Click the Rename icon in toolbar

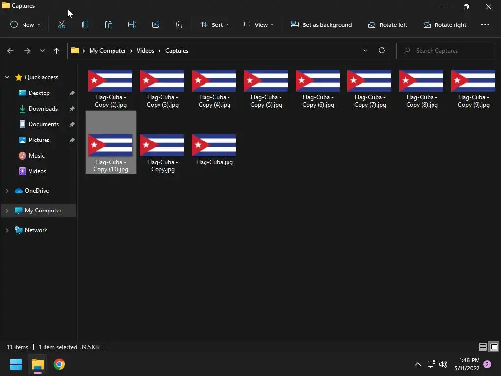(132, 24)
